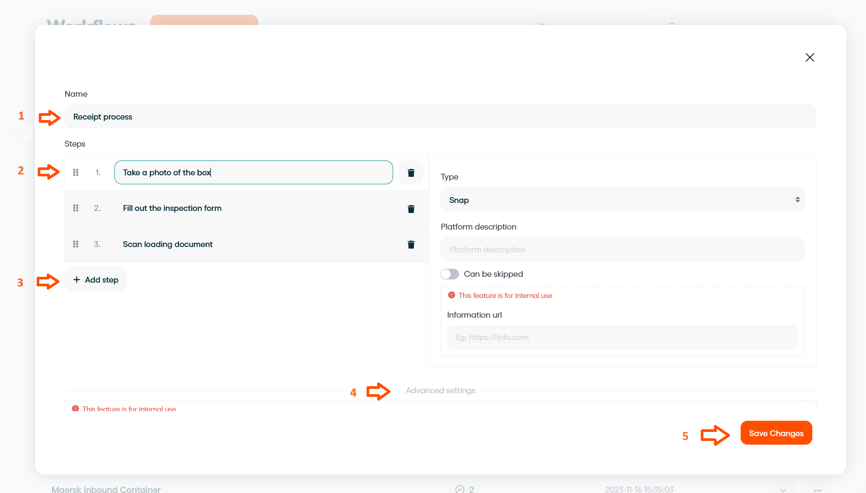The image size is (866, 493).
Task: Select the Scan loading document step
Action: pyautogui.click(x=168, y=244)
